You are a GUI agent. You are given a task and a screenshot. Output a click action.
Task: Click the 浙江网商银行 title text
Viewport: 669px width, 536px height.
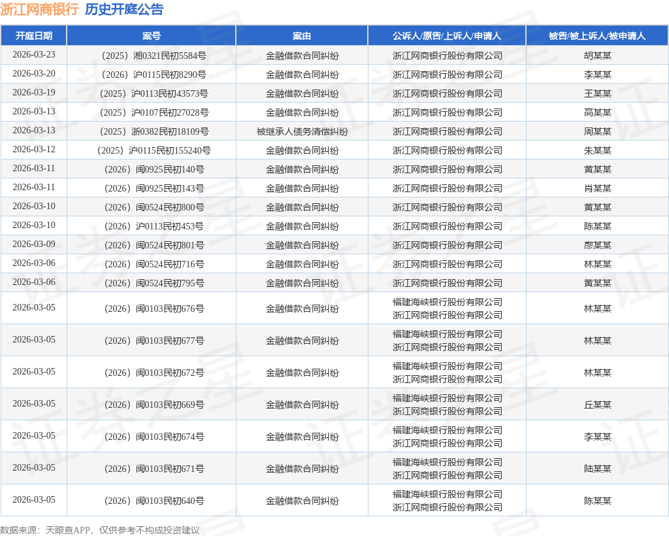point(39,9)
